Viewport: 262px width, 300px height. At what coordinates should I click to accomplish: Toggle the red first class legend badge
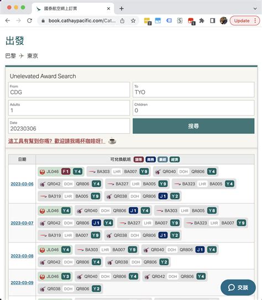click(x=139, y=159)
